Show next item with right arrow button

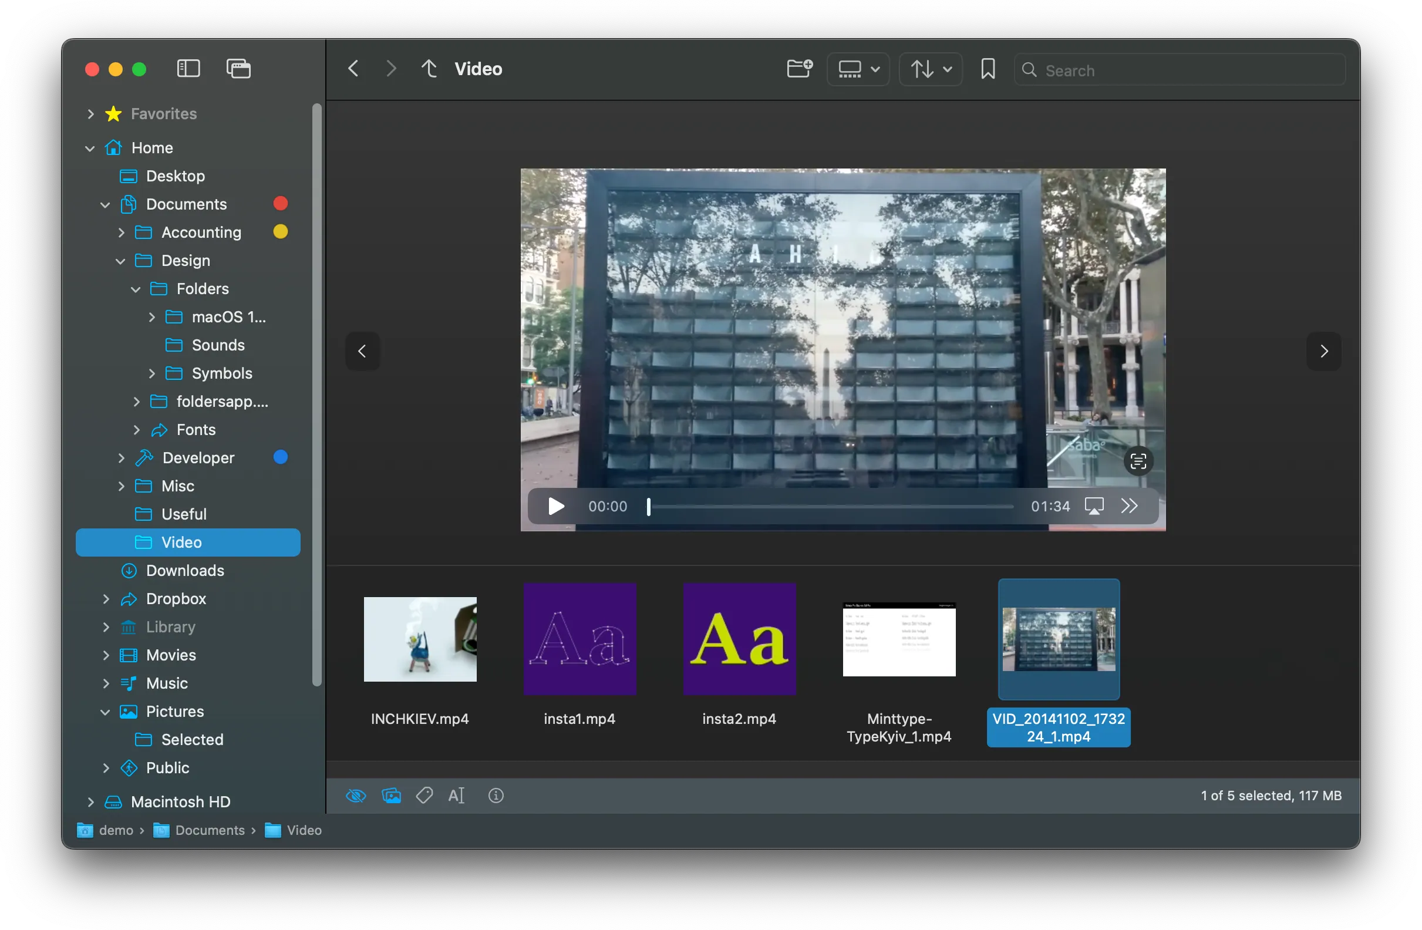[1323, 351]
